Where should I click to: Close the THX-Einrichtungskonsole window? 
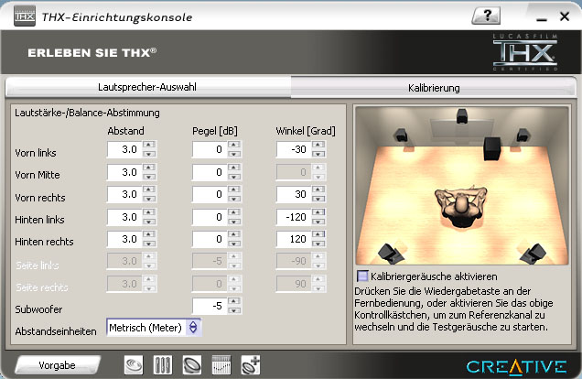pyautogui.click(x=565, y=16)
